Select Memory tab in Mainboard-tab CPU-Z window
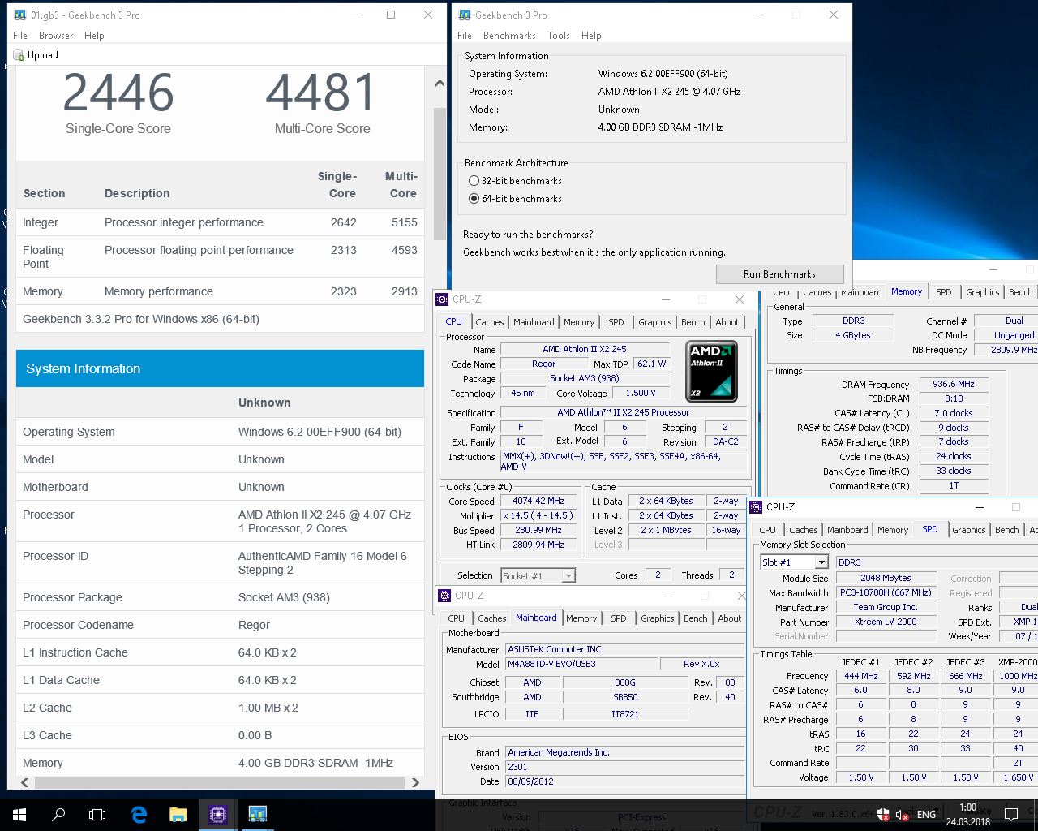This screenshot has height=831, width=1038. (581, 618)
